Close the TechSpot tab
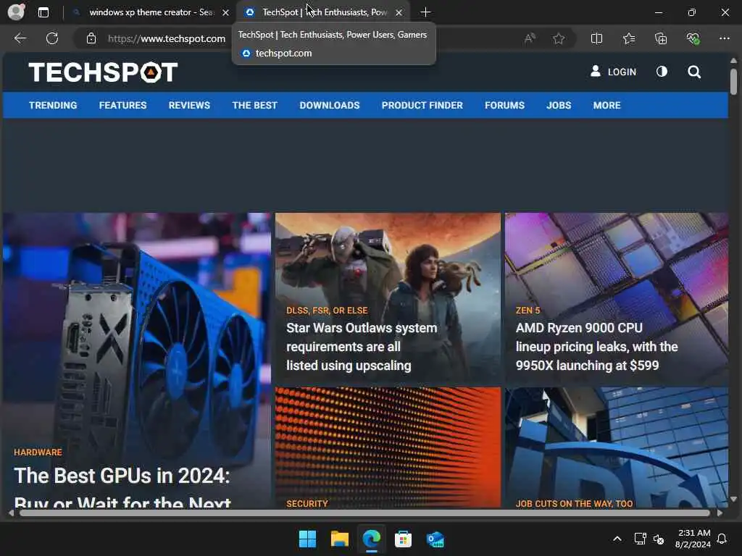The width and height of the screenshot is (742, 556). click(x=399, y=13)
